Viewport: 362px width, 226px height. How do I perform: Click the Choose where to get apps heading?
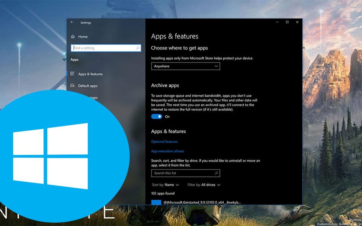coord(179,48)
